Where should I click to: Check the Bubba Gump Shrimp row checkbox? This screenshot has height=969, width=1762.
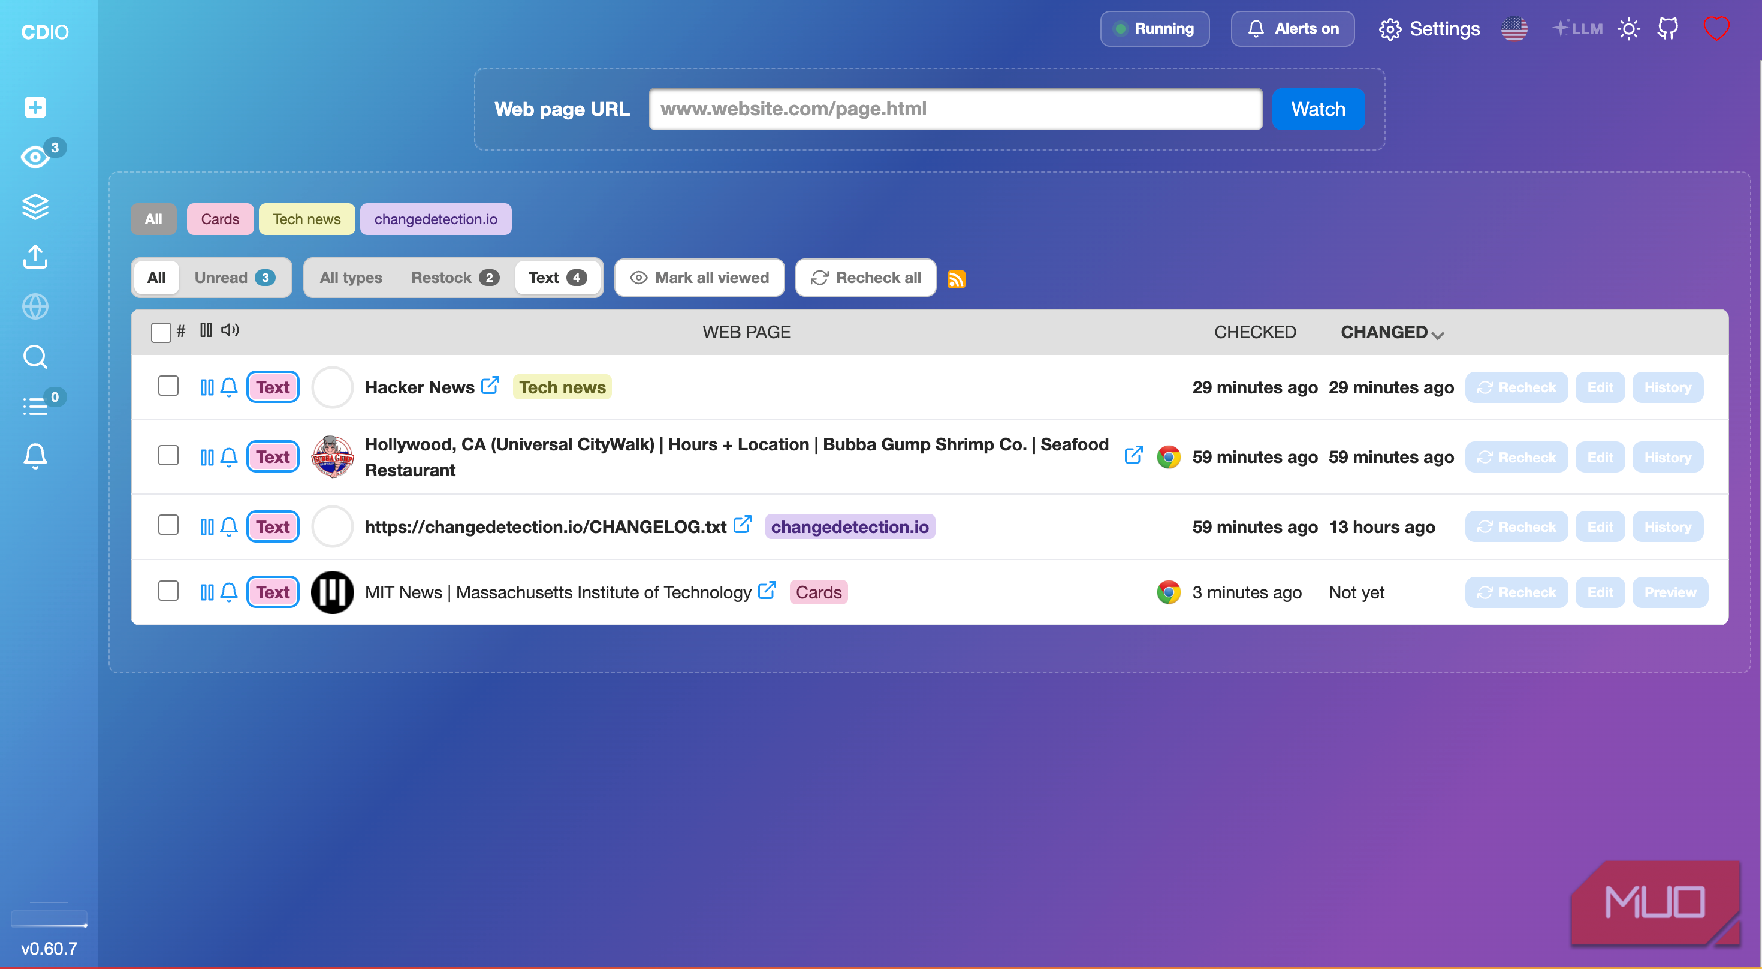click(x=168, y=456)
